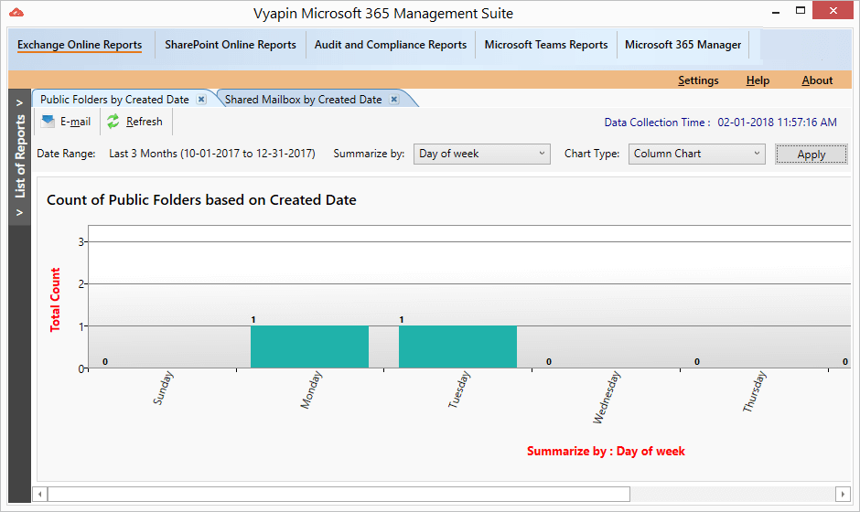
Task: Click the E-mail envelope icon
Action: 48,122
